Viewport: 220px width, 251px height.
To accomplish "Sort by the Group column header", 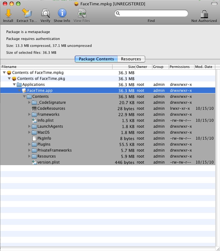I will (x=161, y=67).
